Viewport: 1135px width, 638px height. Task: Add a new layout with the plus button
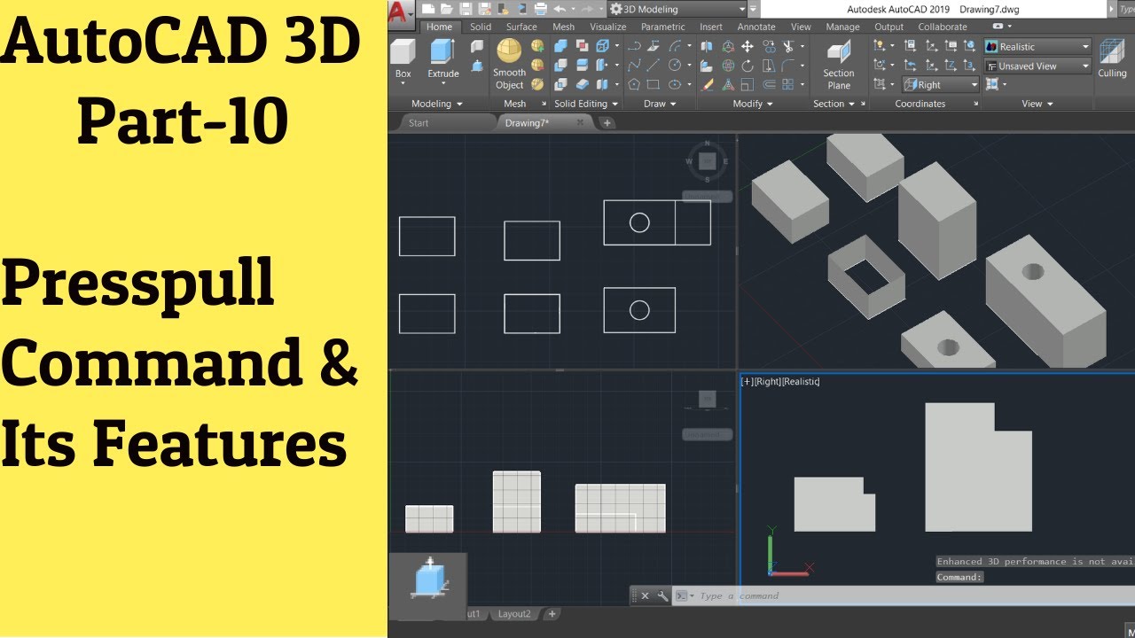click(x=552, y=613)
